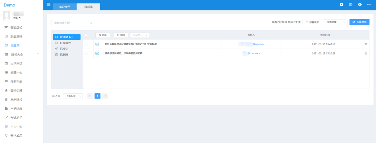Switch to the 欢迎使用 tab
The width and height of the screenshot is (376, 143).
pyautogui.click(x=64, y=7)
